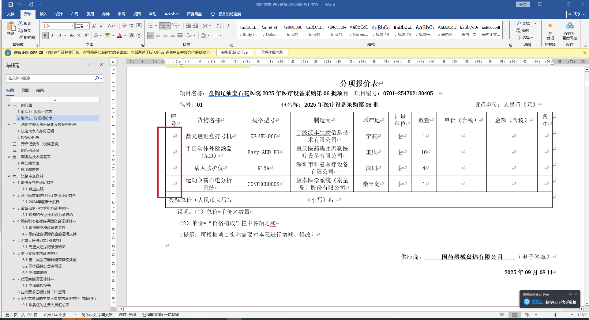Shrink font size with the smaller A icon
589x320 pixels.
point(101,26)
